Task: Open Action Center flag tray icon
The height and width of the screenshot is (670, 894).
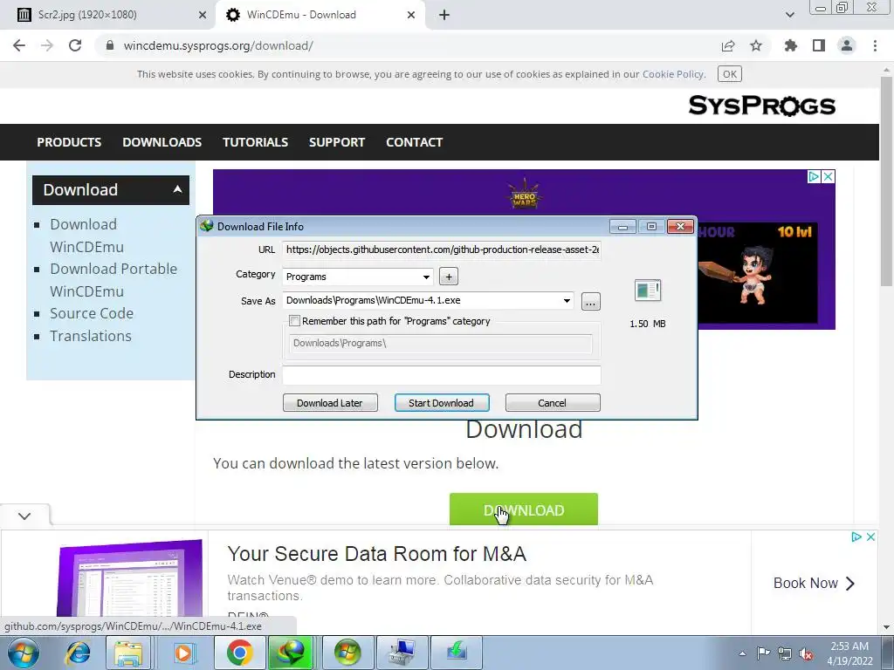Action: (x=763, y=653)
